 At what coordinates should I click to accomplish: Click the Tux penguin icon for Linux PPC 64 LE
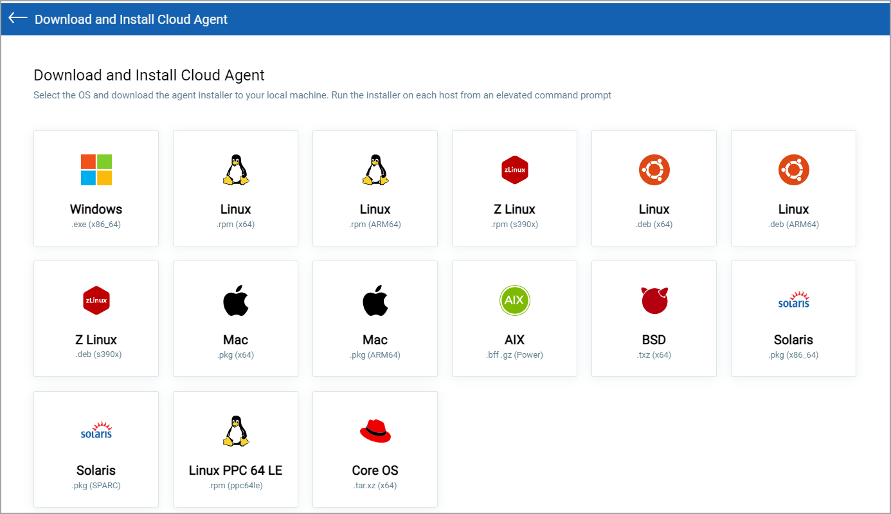pyautogui.click(x=236, y=431)
